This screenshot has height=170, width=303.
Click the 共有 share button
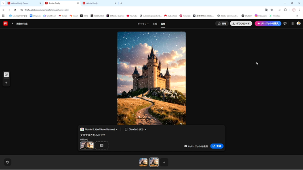(222, 24)
